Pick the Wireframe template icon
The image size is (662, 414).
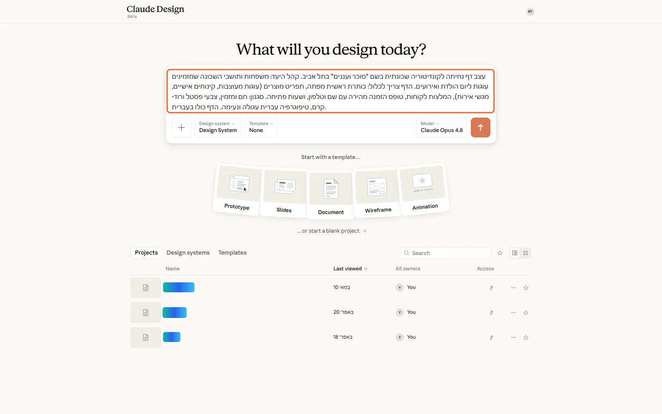(377, 187)
